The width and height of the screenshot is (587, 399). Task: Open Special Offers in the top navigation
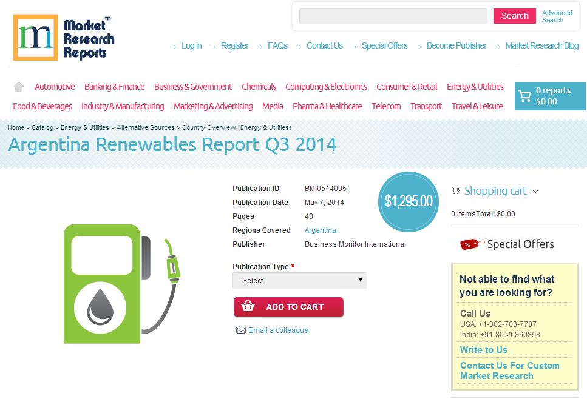(x=384, y=45)
